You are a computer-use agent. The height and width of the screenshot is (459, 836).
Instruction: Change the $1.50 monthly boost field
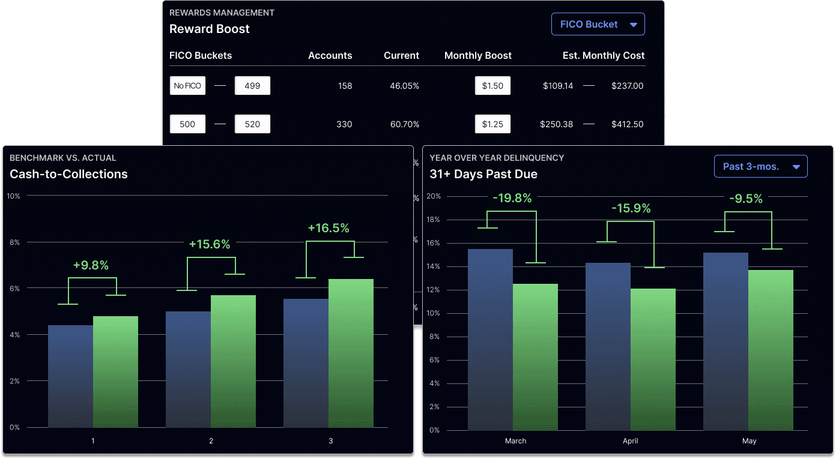492,86
